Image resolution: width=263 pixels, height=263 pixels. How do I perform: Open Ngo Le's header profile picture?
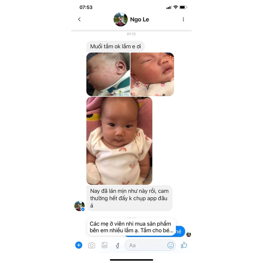120,19
